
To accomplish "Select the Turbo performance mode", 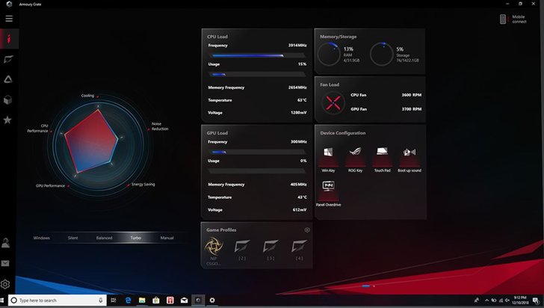I will point(135,238).
